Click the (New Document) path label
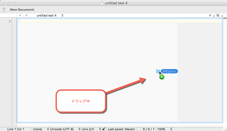This screenshot has height=131, width=227. click(22, 10)
